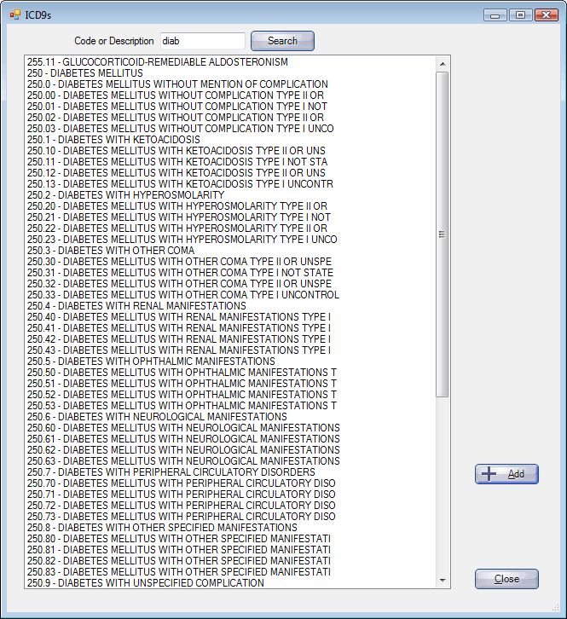Choose 250.1 - DIABETES WITH KETOACIDOSIS
This screenshot has width=567, height=619.
113,140
